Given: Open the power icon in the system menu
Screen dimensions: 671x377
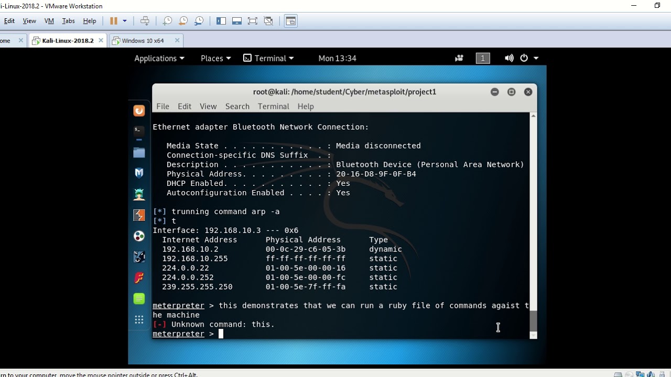Looking at the screenshot, I should coord(524,58).
